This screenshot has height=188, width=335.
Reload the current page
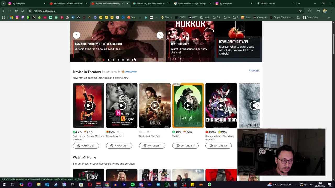(x=16, y=11)
